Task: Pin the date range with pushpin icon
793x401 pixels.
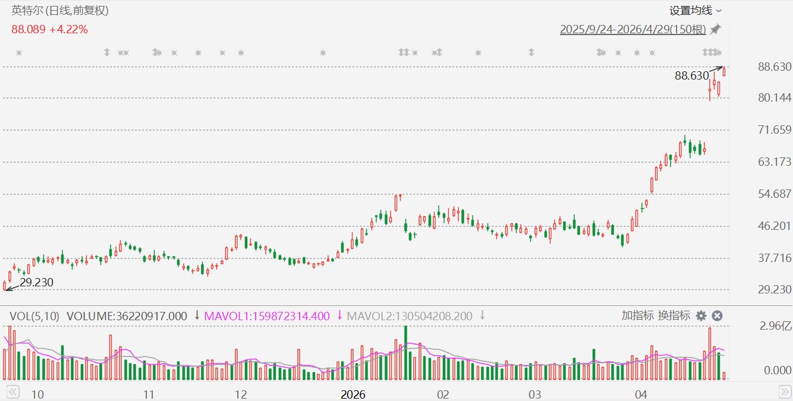Action: 715,29
